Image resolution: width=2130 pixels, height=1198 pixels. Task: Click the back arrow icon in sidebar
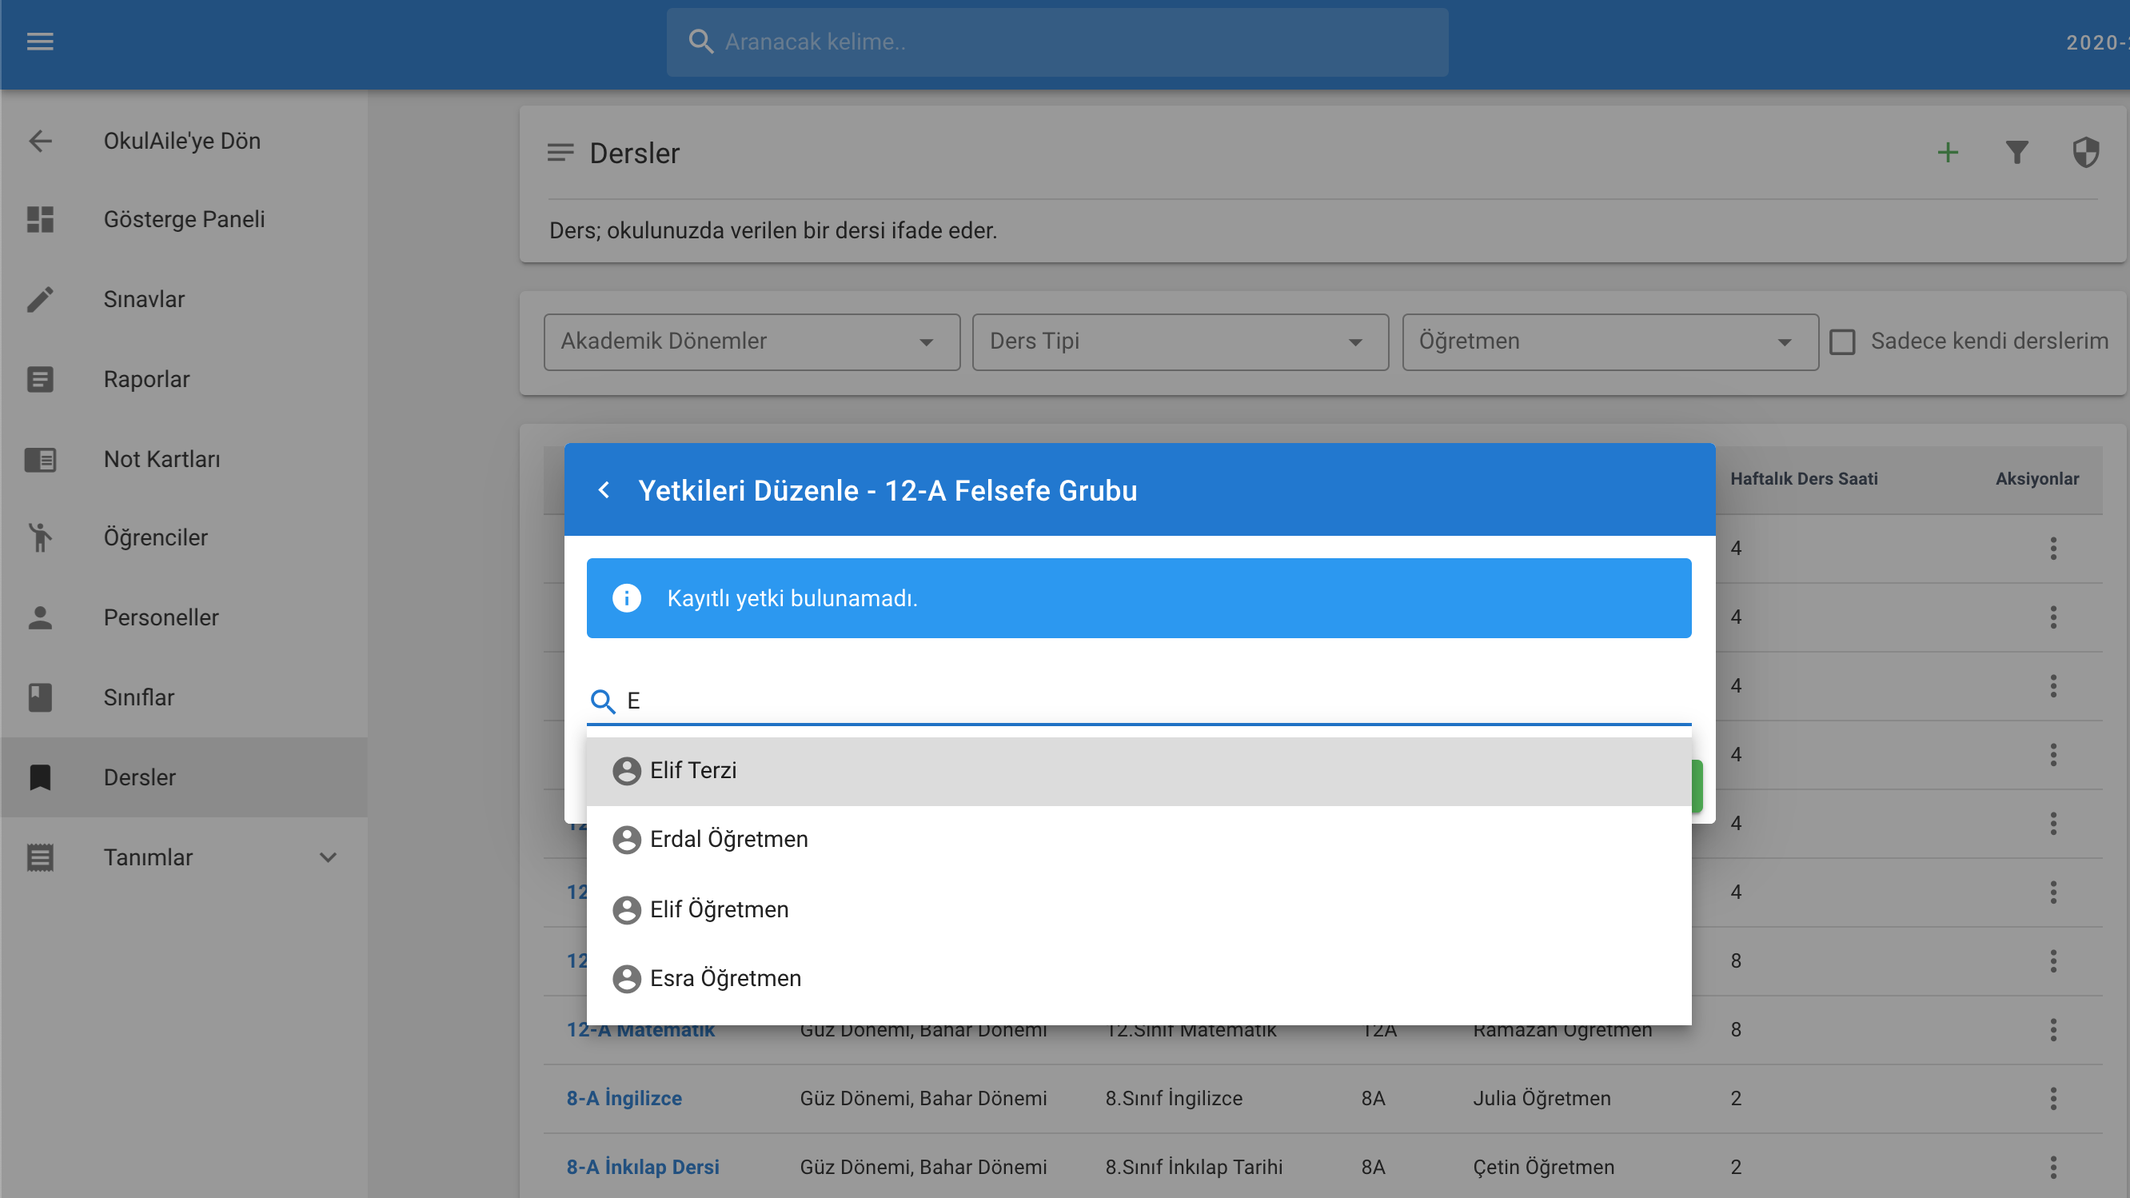[x=40, y=141]
